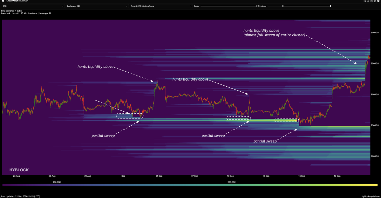Click the save chart icon
Screen dimensions: 381x198
(x=371, y=1)
